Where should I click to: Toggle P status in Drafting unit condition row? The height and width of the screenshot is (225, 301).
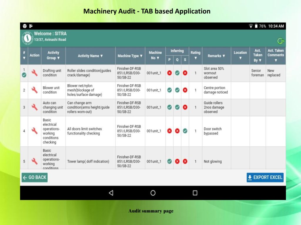(x=170, y=73)
